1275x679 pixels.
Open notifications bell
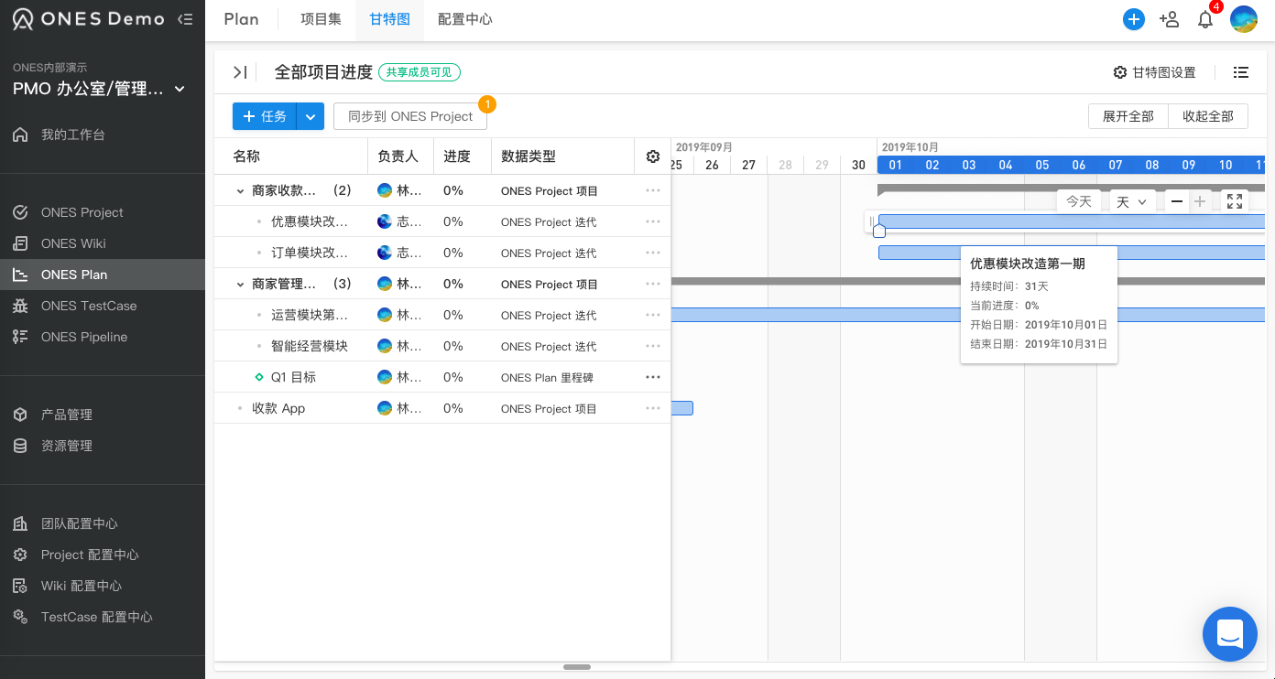[1205, 19]
